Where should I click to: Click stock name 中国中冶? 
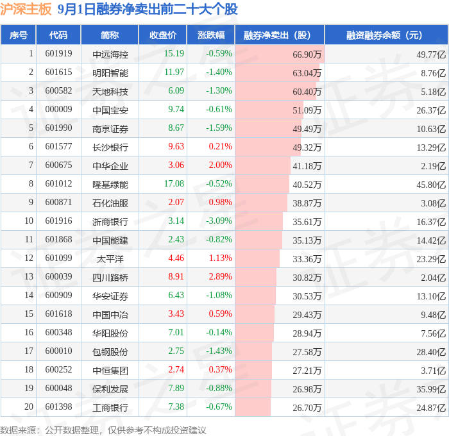[110, 315]
